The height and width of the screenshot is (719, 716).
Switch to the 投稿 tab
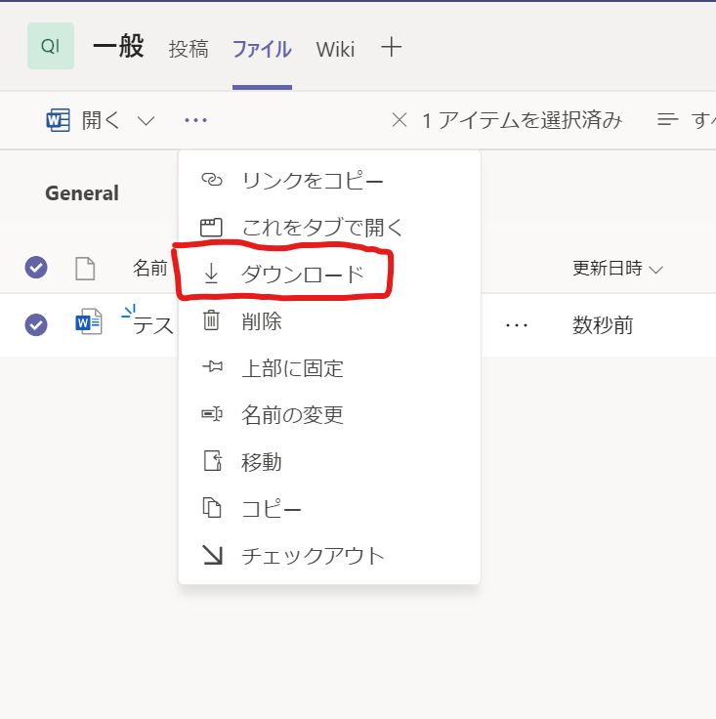(x=189, y=49)
